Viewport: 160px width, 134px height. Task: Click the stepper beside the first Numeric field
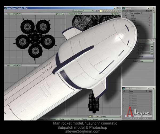(x=152, y=47)
